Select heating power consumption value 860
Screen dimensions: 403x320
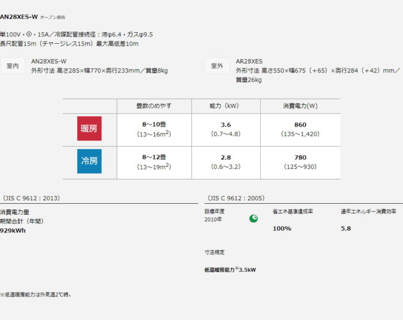(300, 125)
